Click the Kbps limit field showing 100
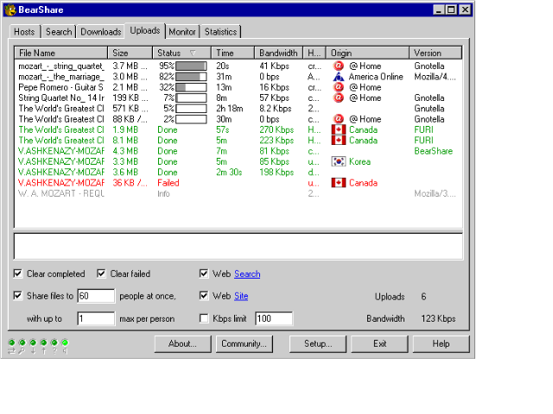 (x=274, y=318)
